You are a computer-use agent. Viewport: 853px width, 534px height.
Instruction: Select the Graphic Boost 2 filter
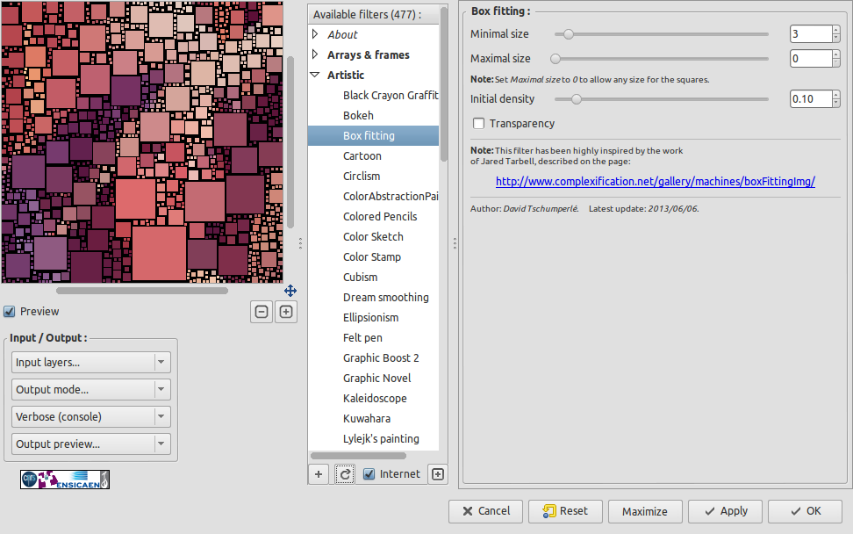tap(373, 357)
